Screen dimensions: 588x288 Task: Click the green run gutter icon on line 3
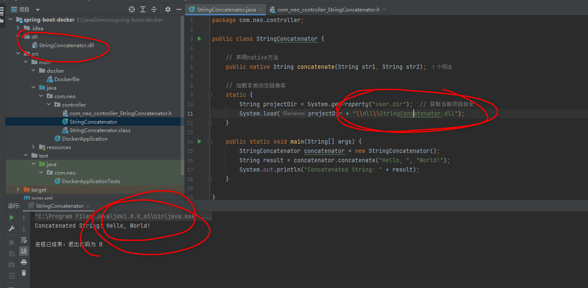[x=200, y=39]
